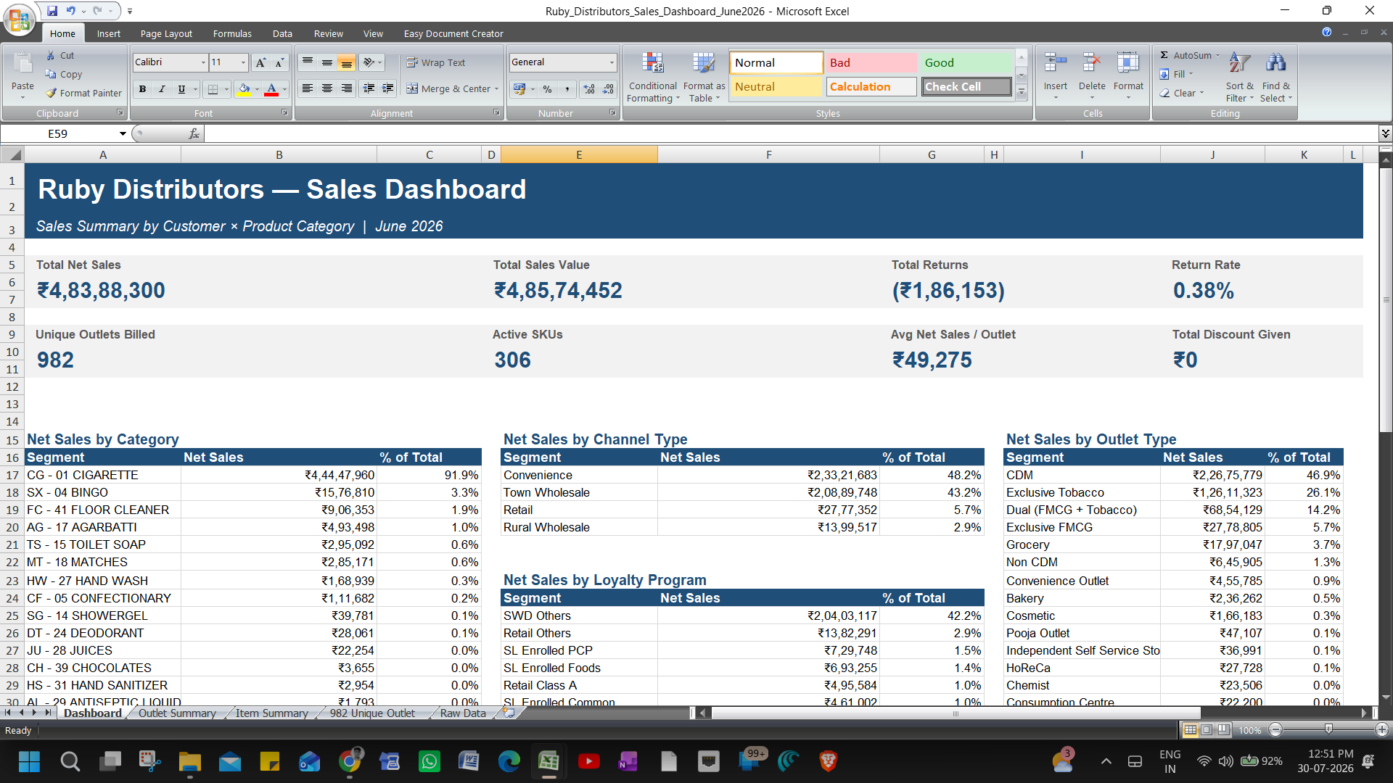The image size is (1393, 783).
Task: Click Copy in the Clipboard group
Action: 64,74
